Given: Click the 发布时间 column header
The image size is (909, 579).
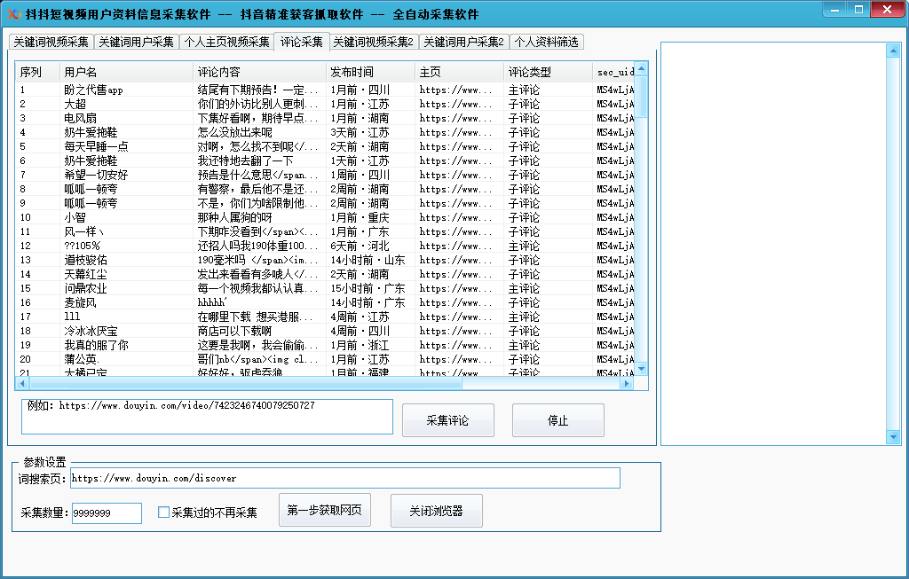Looking at the screenshot, I should [x=370, y=72].
